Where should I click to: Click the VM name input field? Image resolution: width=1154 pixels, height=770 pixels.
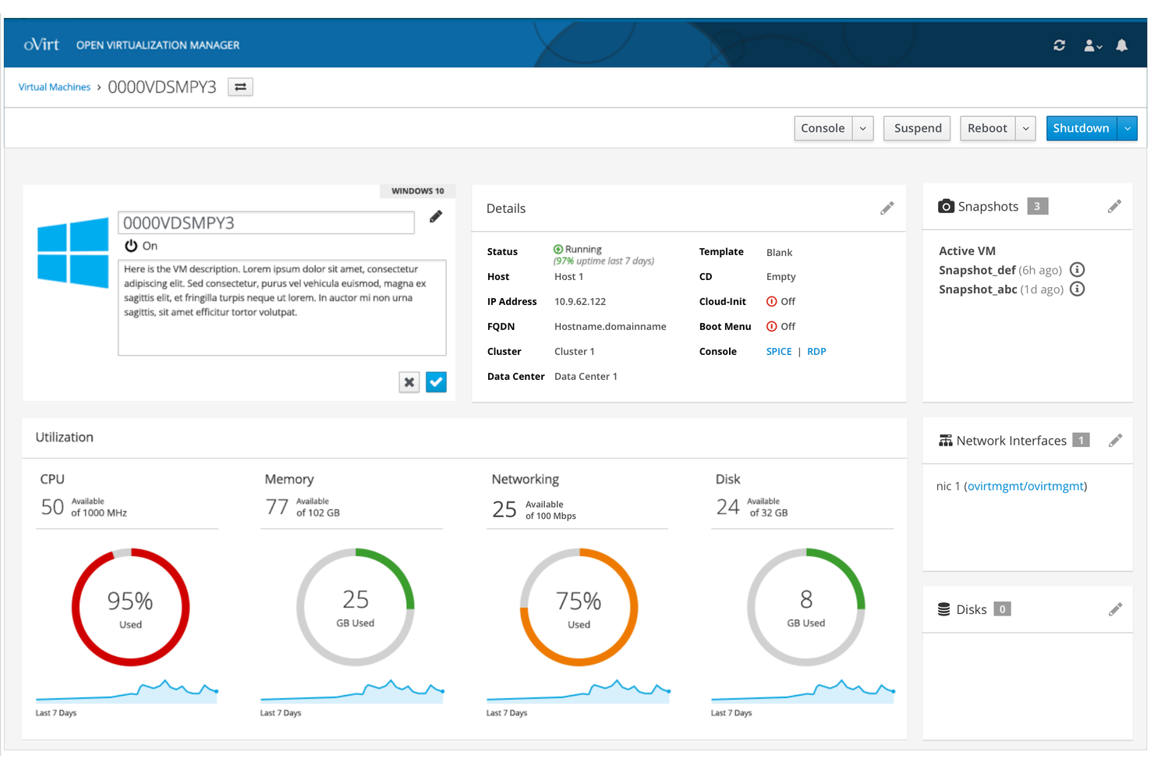click(x=266, y=223)
